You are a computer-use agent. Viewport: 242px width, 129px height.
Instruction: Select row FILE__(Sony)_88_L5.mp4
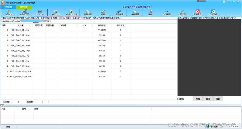[x=89, y=50]
